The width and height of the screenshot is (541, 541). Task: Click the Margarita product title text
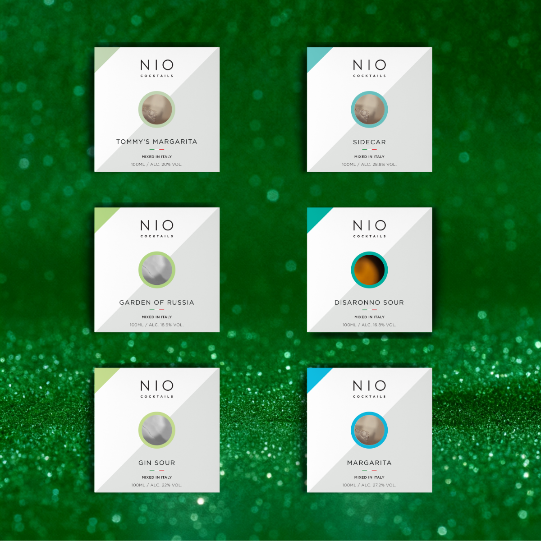coord(369,463)
